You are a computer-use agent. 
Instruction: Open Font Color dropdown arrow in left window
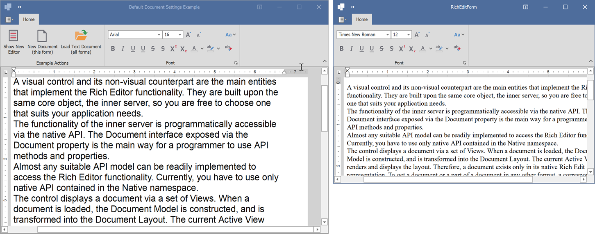click(x=202, y=48)
